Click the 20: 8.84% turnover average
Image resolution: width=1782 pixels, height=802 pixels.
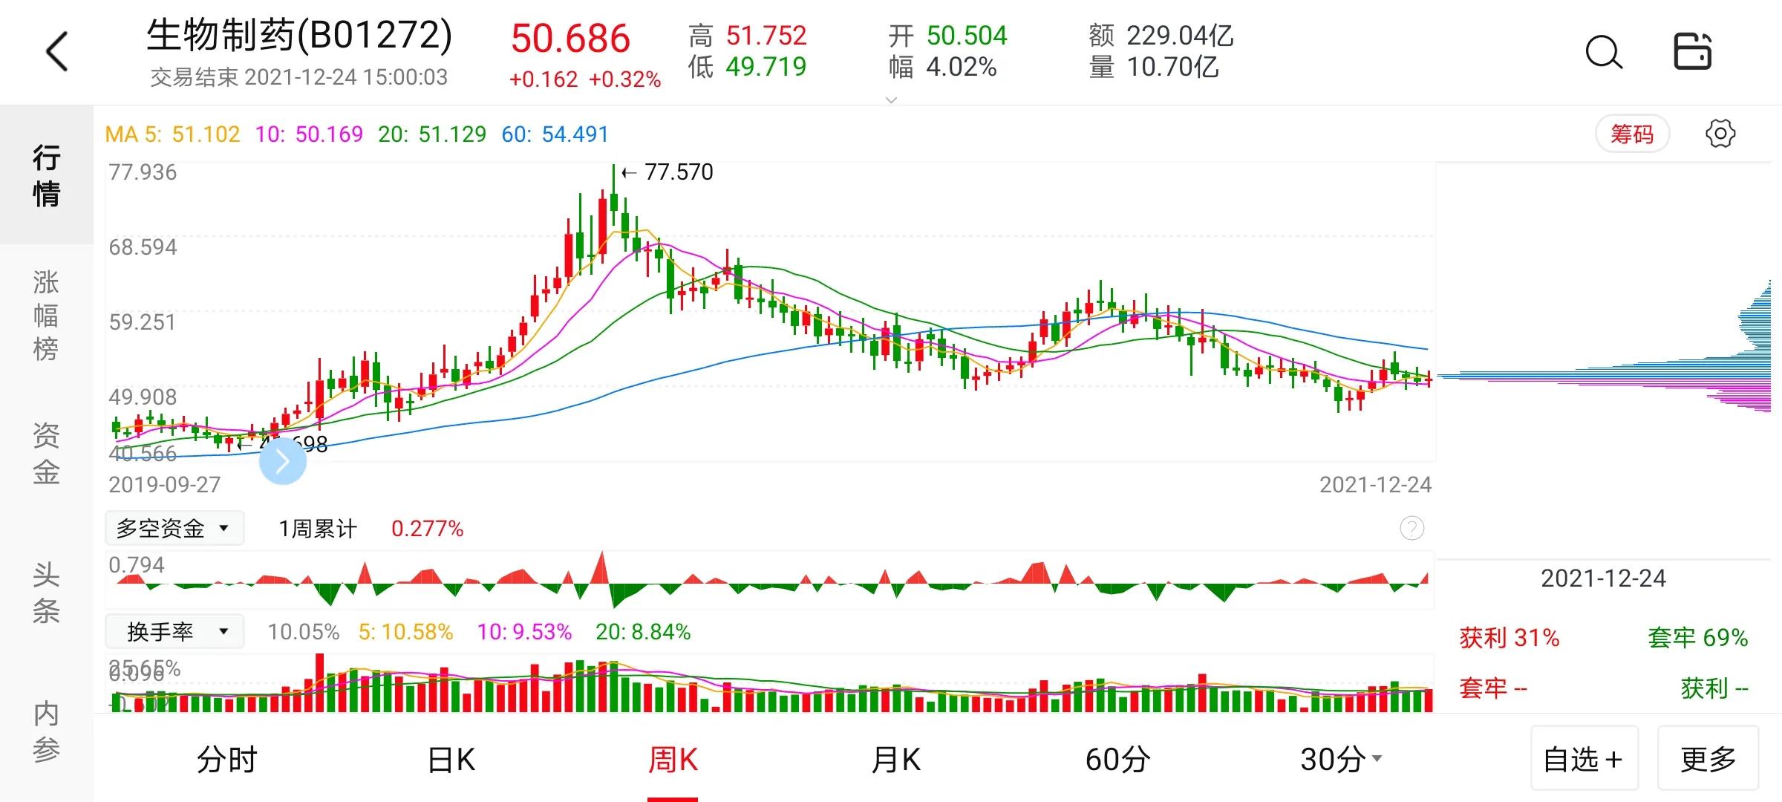coord(643,632)
